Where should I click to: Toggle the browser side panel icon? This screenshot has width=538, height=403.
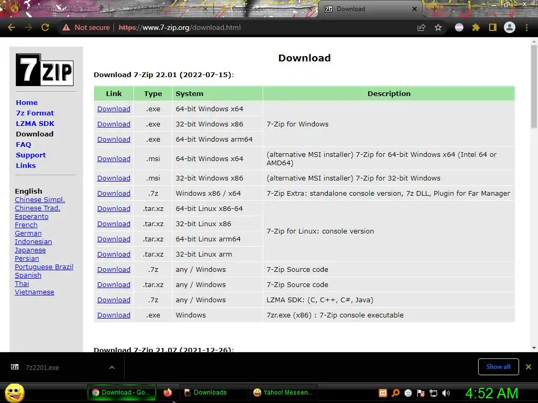[493, 27]
